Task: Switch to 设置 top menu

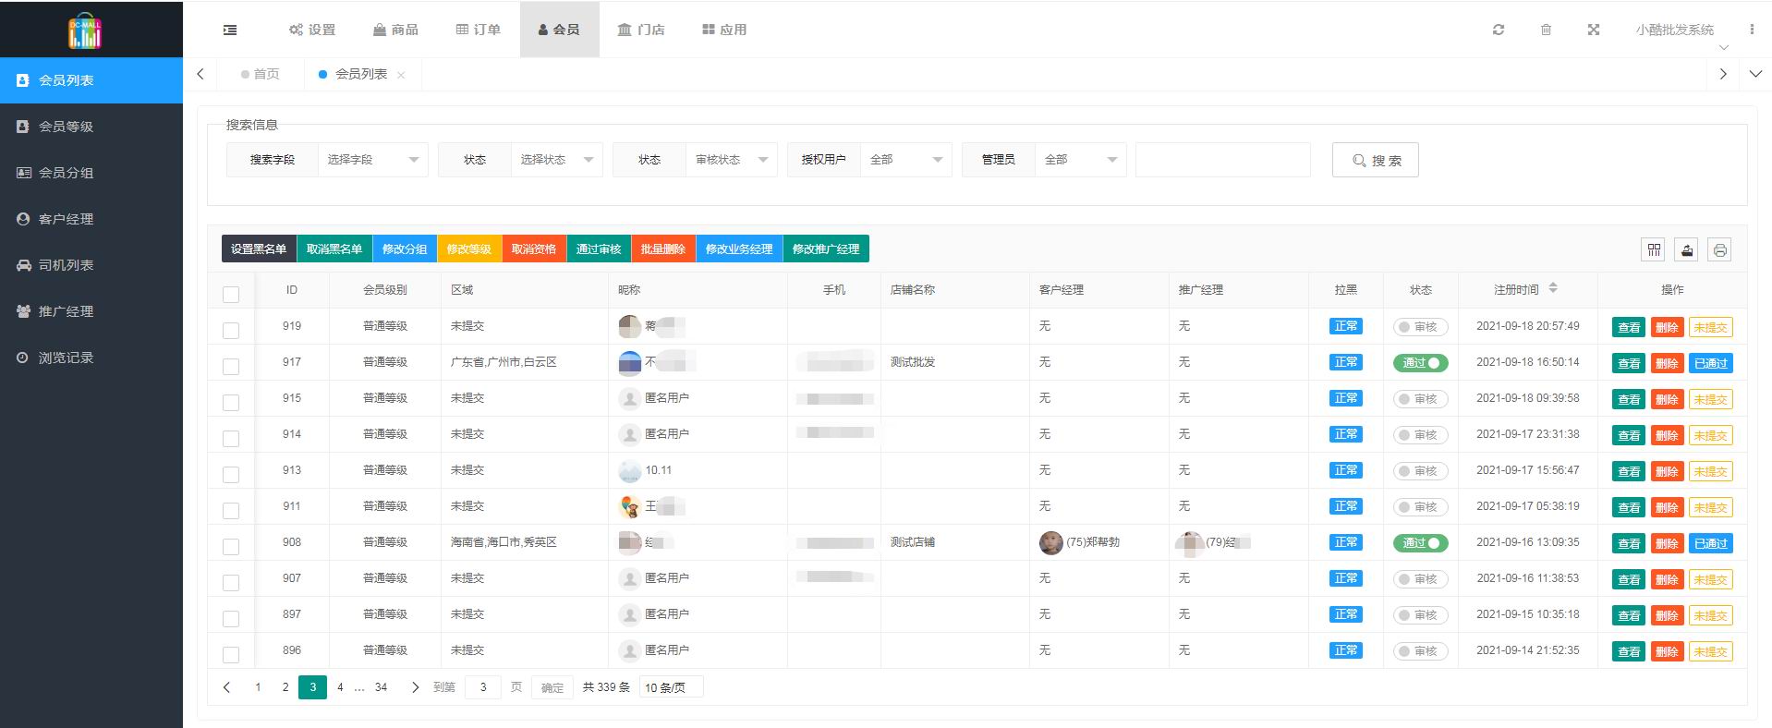Action: pyautogui.click(x=312, y=30)
